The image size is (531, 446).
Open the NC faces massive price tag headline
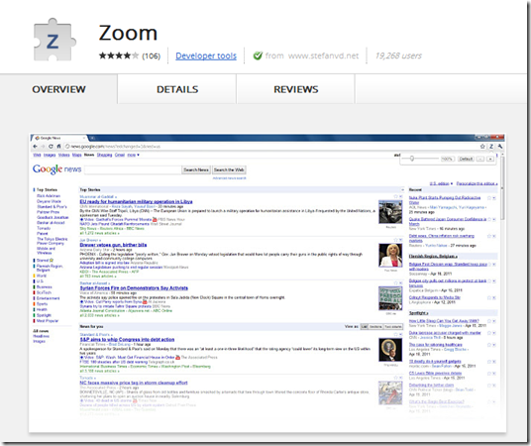tap(134, 383)
